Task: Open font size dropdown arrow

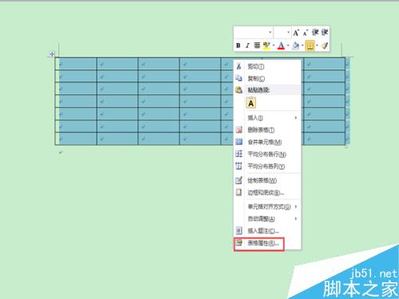Action: [289, 33]
